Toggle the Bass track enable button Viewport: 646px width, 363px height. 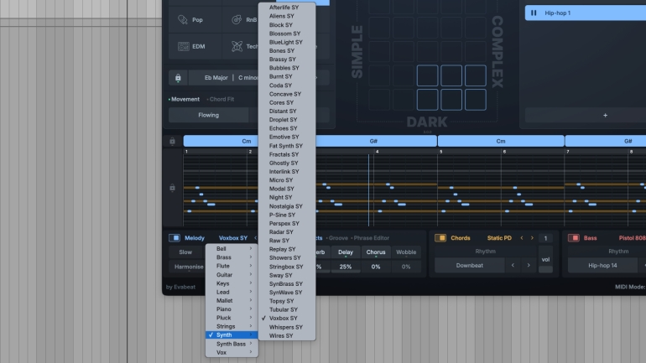pos(574,238)
